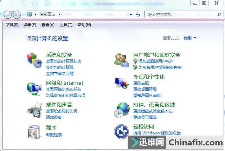Click the Programs box icon
The height and width of the screenshot is (151, 225).
(34, 132)
